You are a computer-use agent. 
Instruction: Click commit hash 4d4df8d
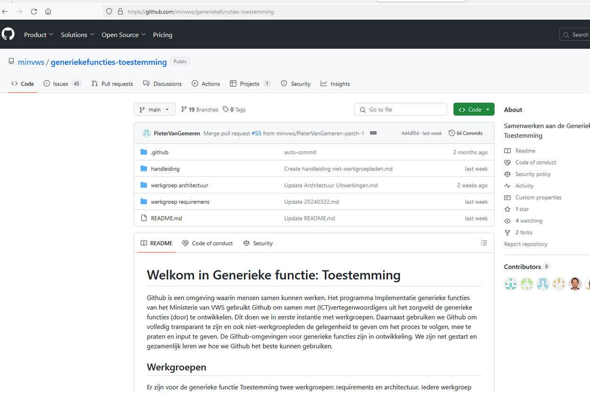410,134
